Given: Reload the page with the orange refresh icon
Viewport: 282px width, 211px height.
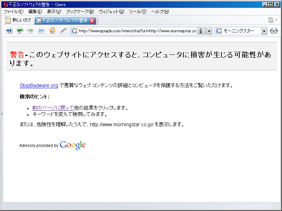Looking at the screenshot, I should coord(52,31).
